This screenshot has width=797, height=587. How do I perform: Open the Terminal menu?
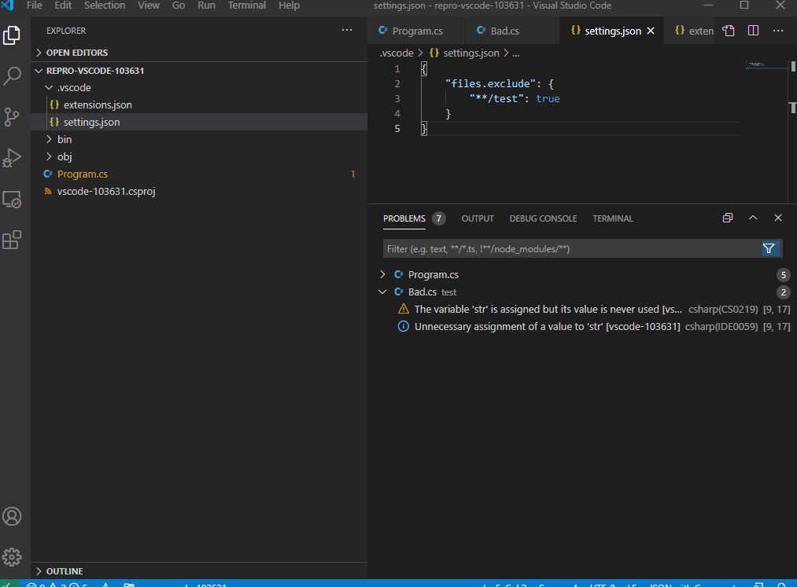[246, 6]
